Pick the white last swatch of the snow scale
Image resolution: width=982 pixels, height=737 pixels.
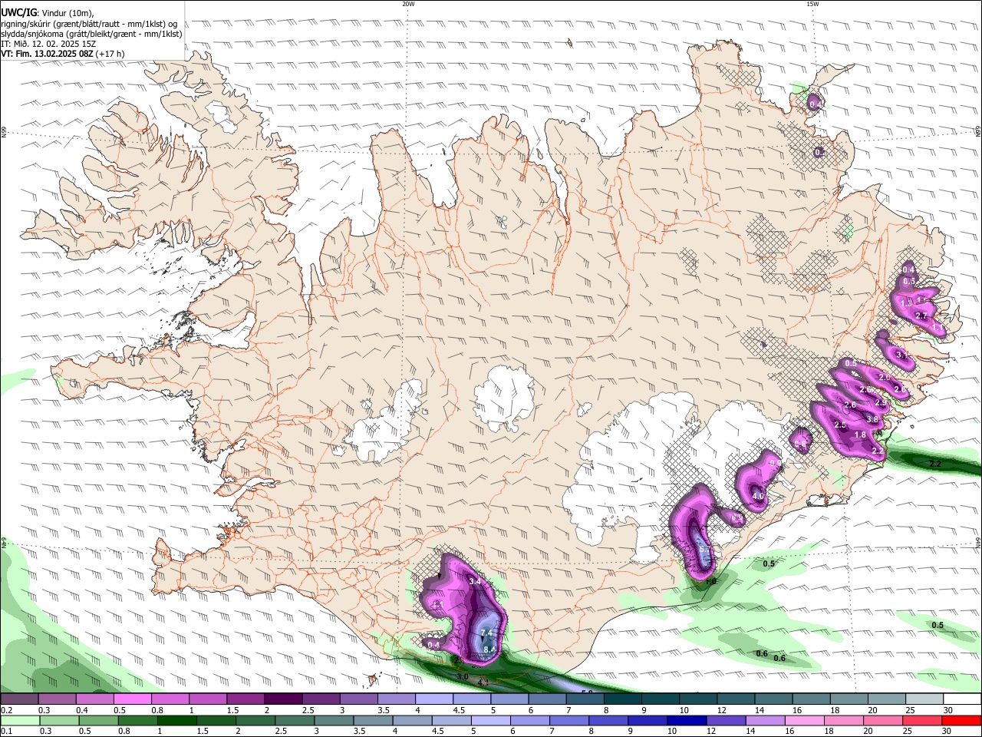click(x=962, y=699)
